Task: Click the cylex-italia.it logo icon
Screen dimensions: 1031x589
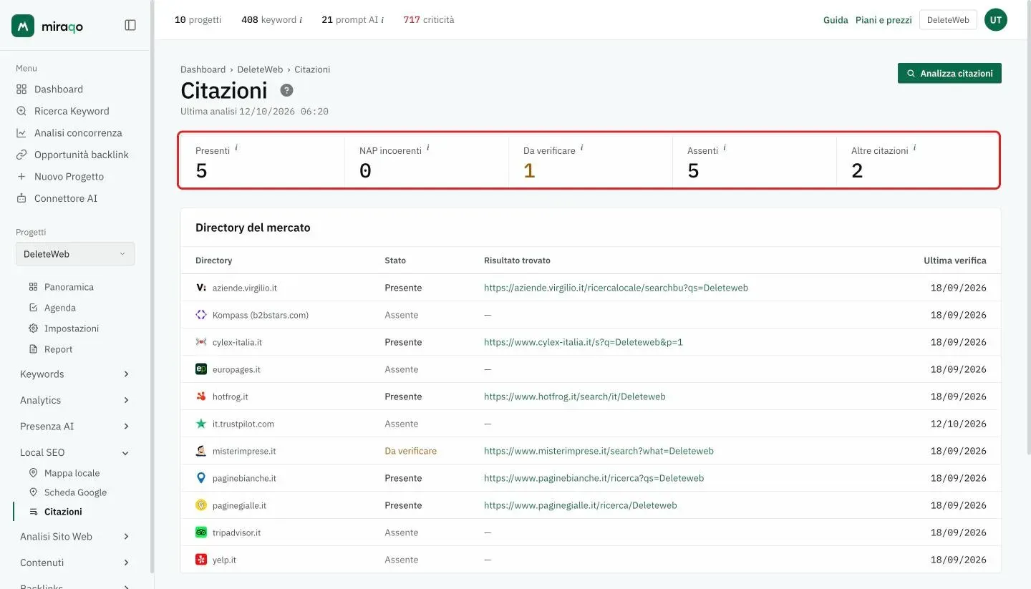Action: coord(201,342)
